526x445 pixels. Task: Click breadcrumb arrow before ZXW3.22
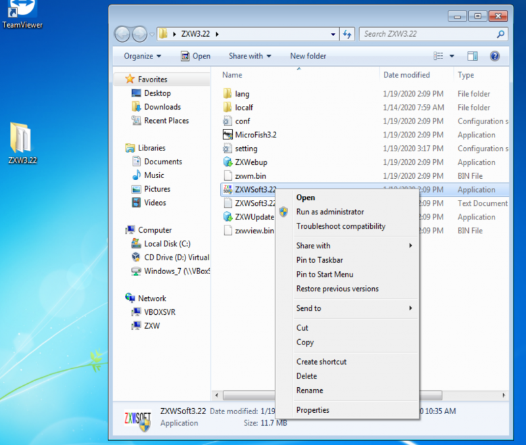coord(174,34)
